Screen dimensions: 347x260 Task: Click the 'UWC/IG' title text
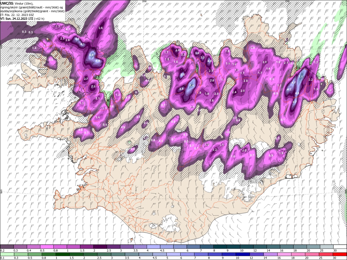point(7,3)
